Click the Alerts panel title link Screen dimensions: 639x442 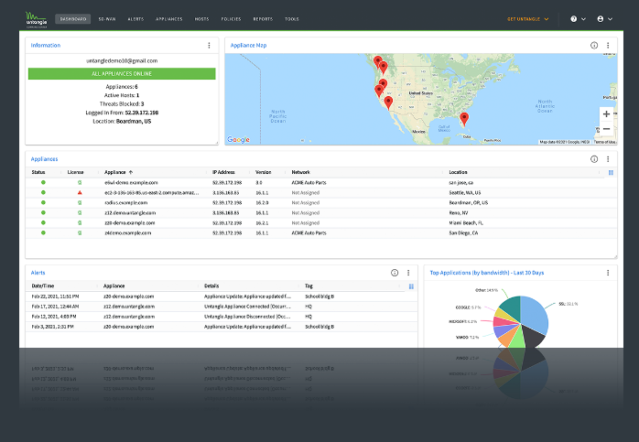coord(38,273)
